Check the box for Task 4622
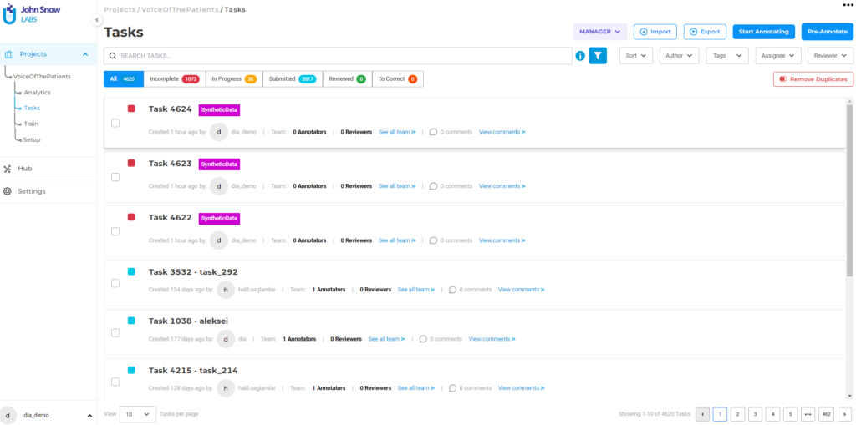This screenshot has width=856, height=425. [x=115, y=231]
